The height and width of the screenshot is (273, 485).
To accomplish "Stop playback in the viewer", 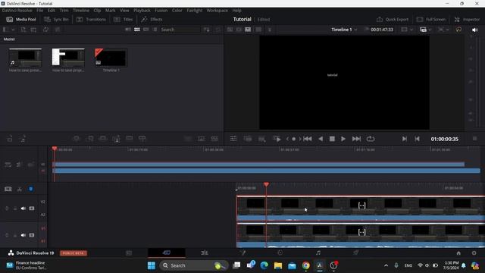I will 332,139.
